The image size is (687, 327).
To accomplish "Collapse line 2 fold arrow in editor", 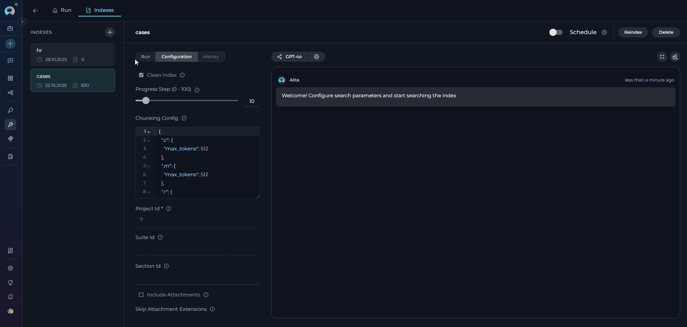I will (x=149, y=140).
